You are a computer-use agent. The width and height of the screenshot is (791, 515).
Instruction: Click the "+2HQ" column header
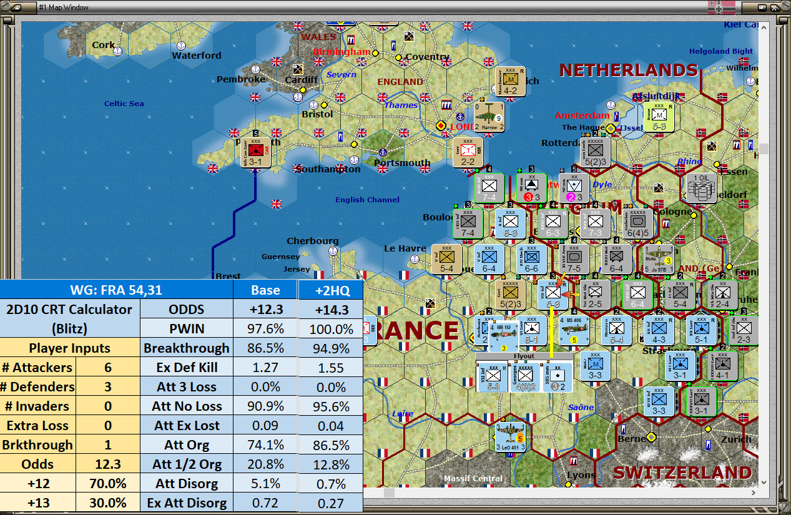click(331, 290)
